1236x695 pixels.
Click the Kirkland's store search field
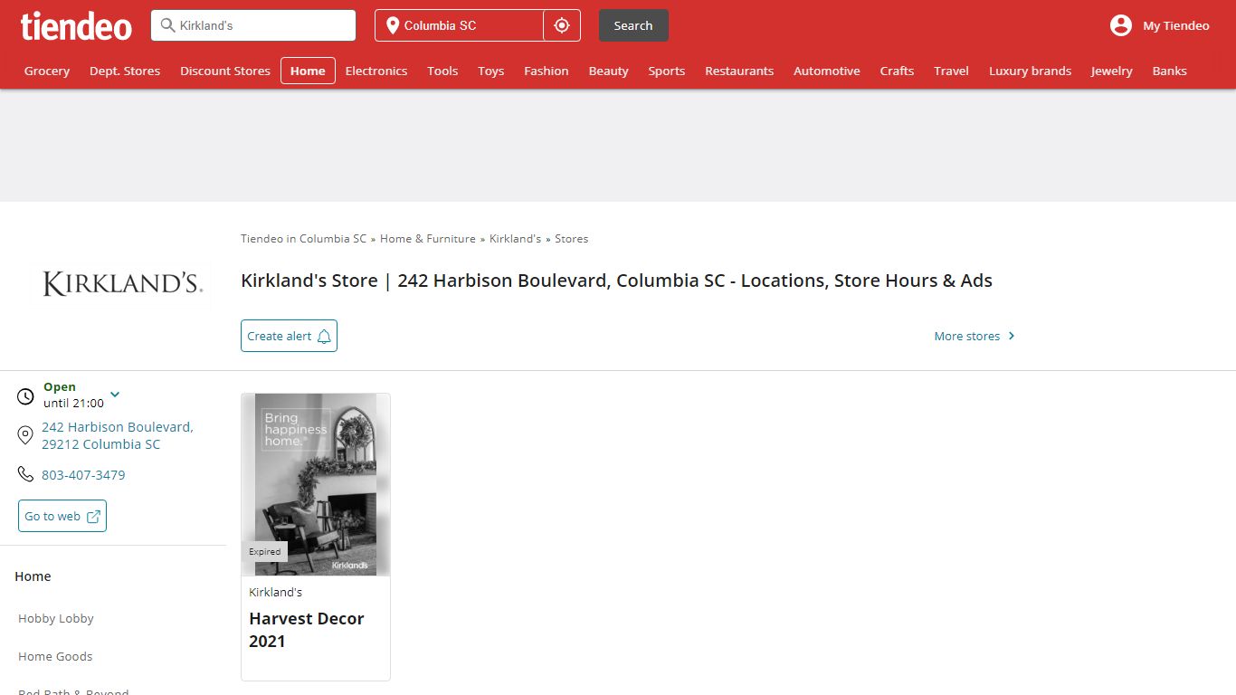253,25
